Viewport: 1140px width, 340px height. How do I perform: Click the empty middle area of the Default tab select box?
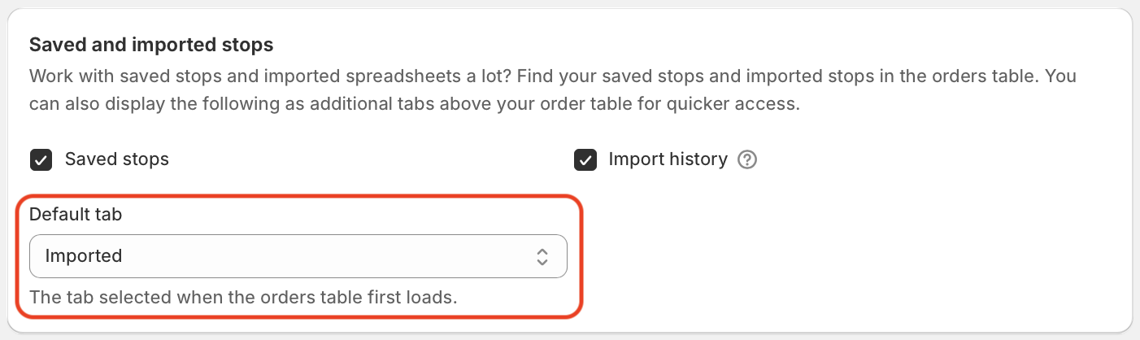[x=325, y=256]
